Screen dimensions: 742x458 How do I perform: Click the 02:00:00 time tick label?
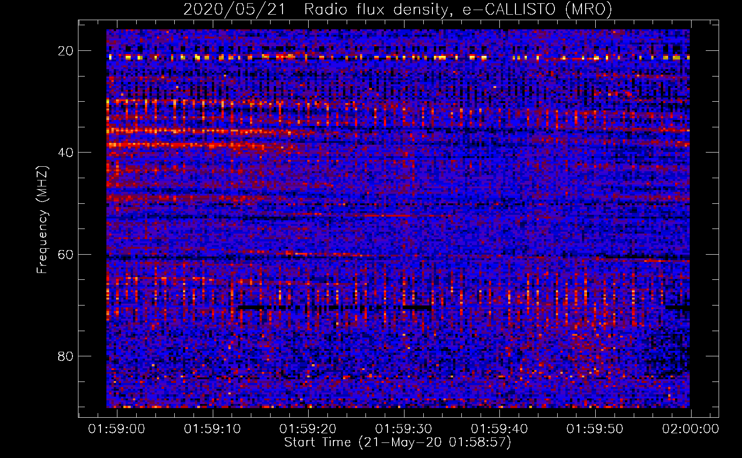tap(691, 429)
